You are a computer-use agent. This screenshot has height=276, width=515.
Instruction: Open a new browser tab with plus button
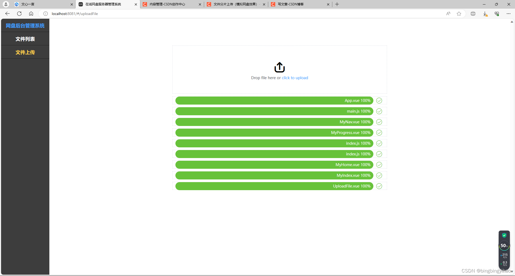[x=337, y=4]
